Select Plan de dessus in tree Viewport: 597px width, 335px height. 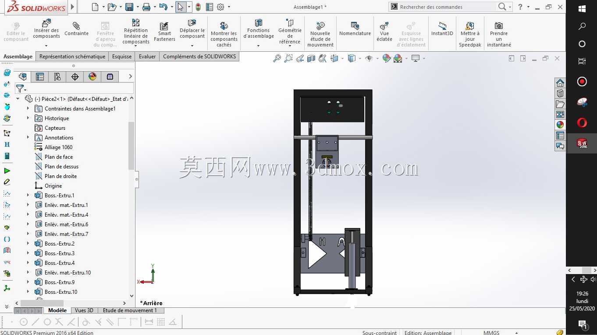61,166
